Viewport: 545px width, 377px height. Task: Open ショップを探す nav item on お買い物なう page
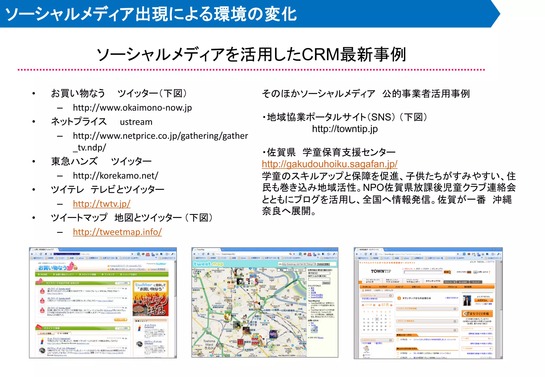(129, 274)
